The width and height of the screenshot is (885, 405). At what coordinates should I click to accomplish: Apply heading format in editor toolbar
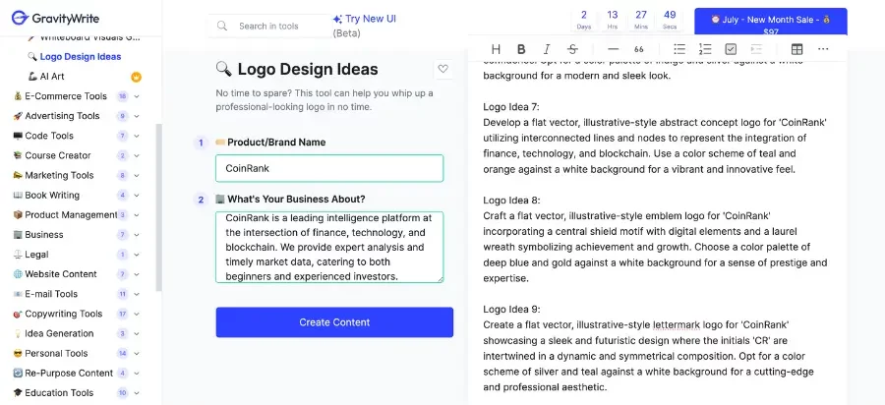[497, 49]
